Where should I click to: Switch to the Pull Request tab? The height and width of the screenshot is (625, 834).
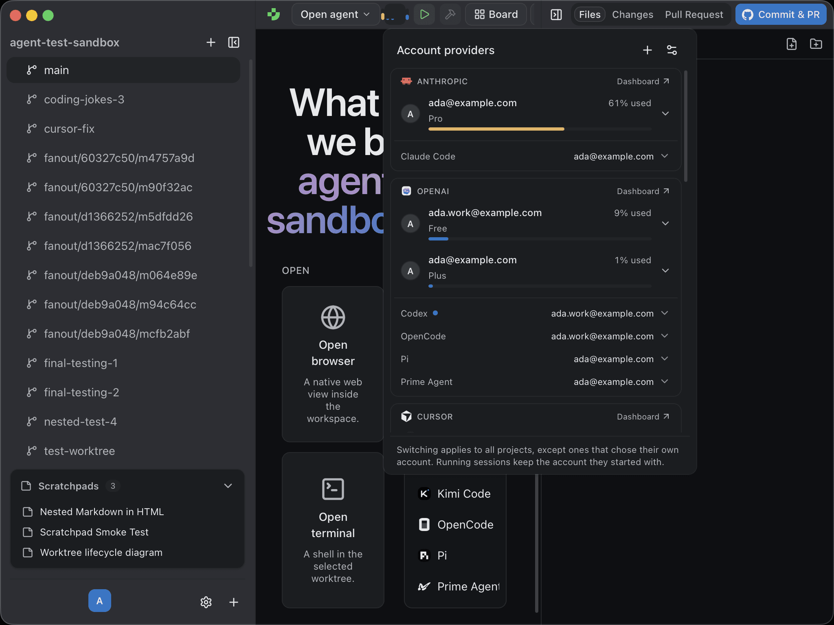pos(694,15)
